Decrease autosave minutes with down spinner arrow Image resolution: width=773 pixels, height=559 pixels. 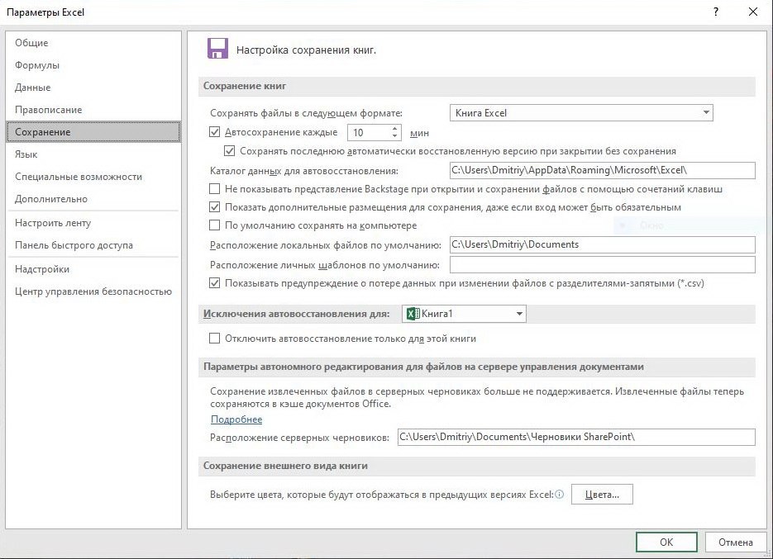[x=394, y=136]
